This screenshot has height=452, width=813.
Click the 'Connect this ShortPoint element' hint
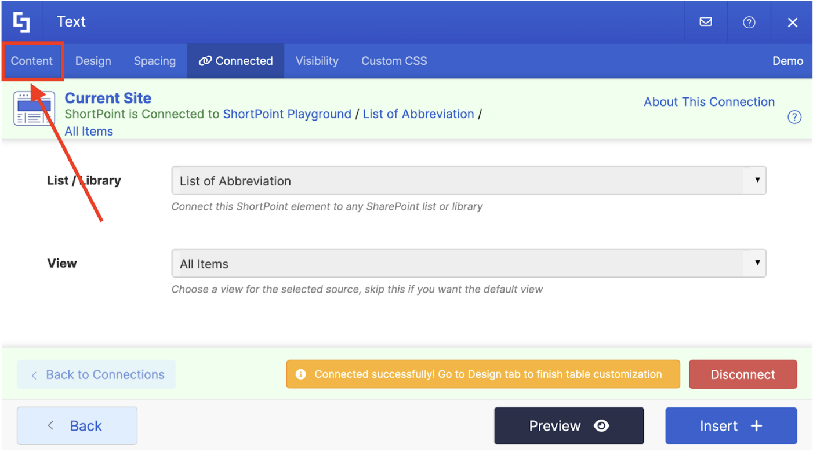point(327,206)
